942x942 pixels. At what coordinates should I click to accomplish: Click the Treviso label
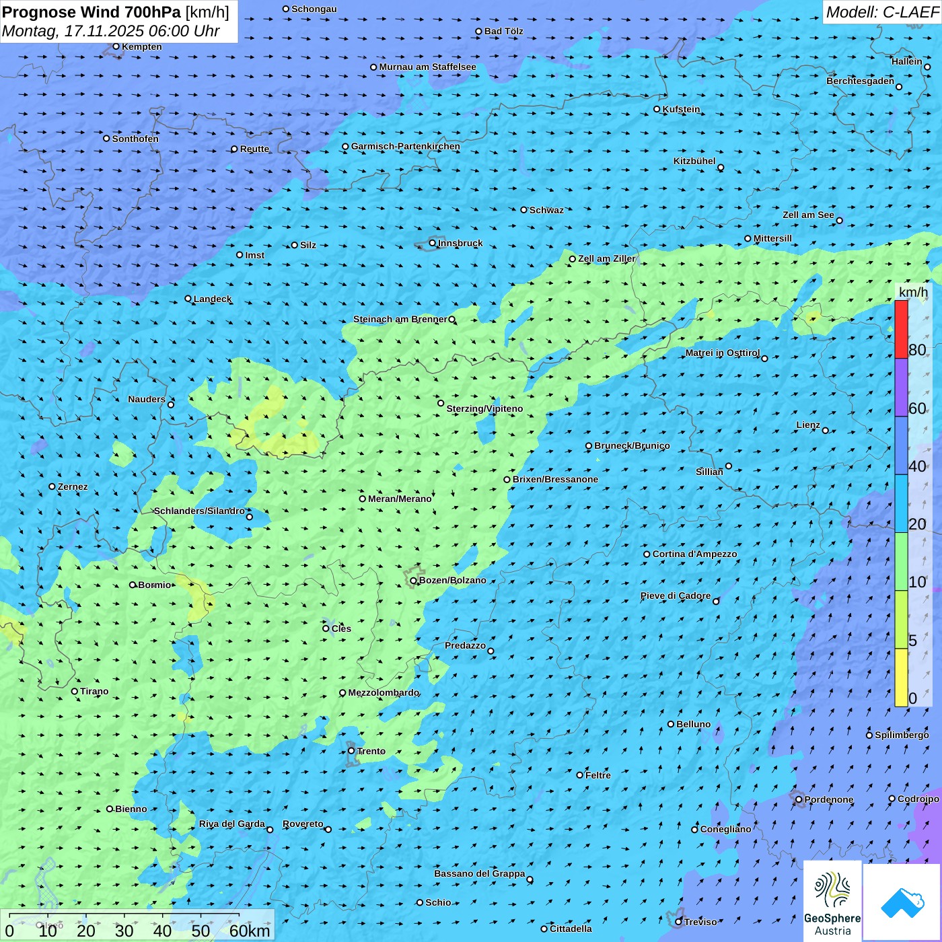pos(700,922)
